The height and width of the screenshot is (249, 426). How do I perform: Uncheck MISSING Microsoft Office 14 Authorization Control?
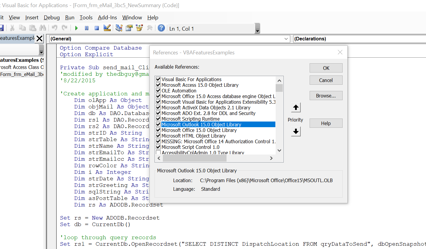[x=158, y=141]
